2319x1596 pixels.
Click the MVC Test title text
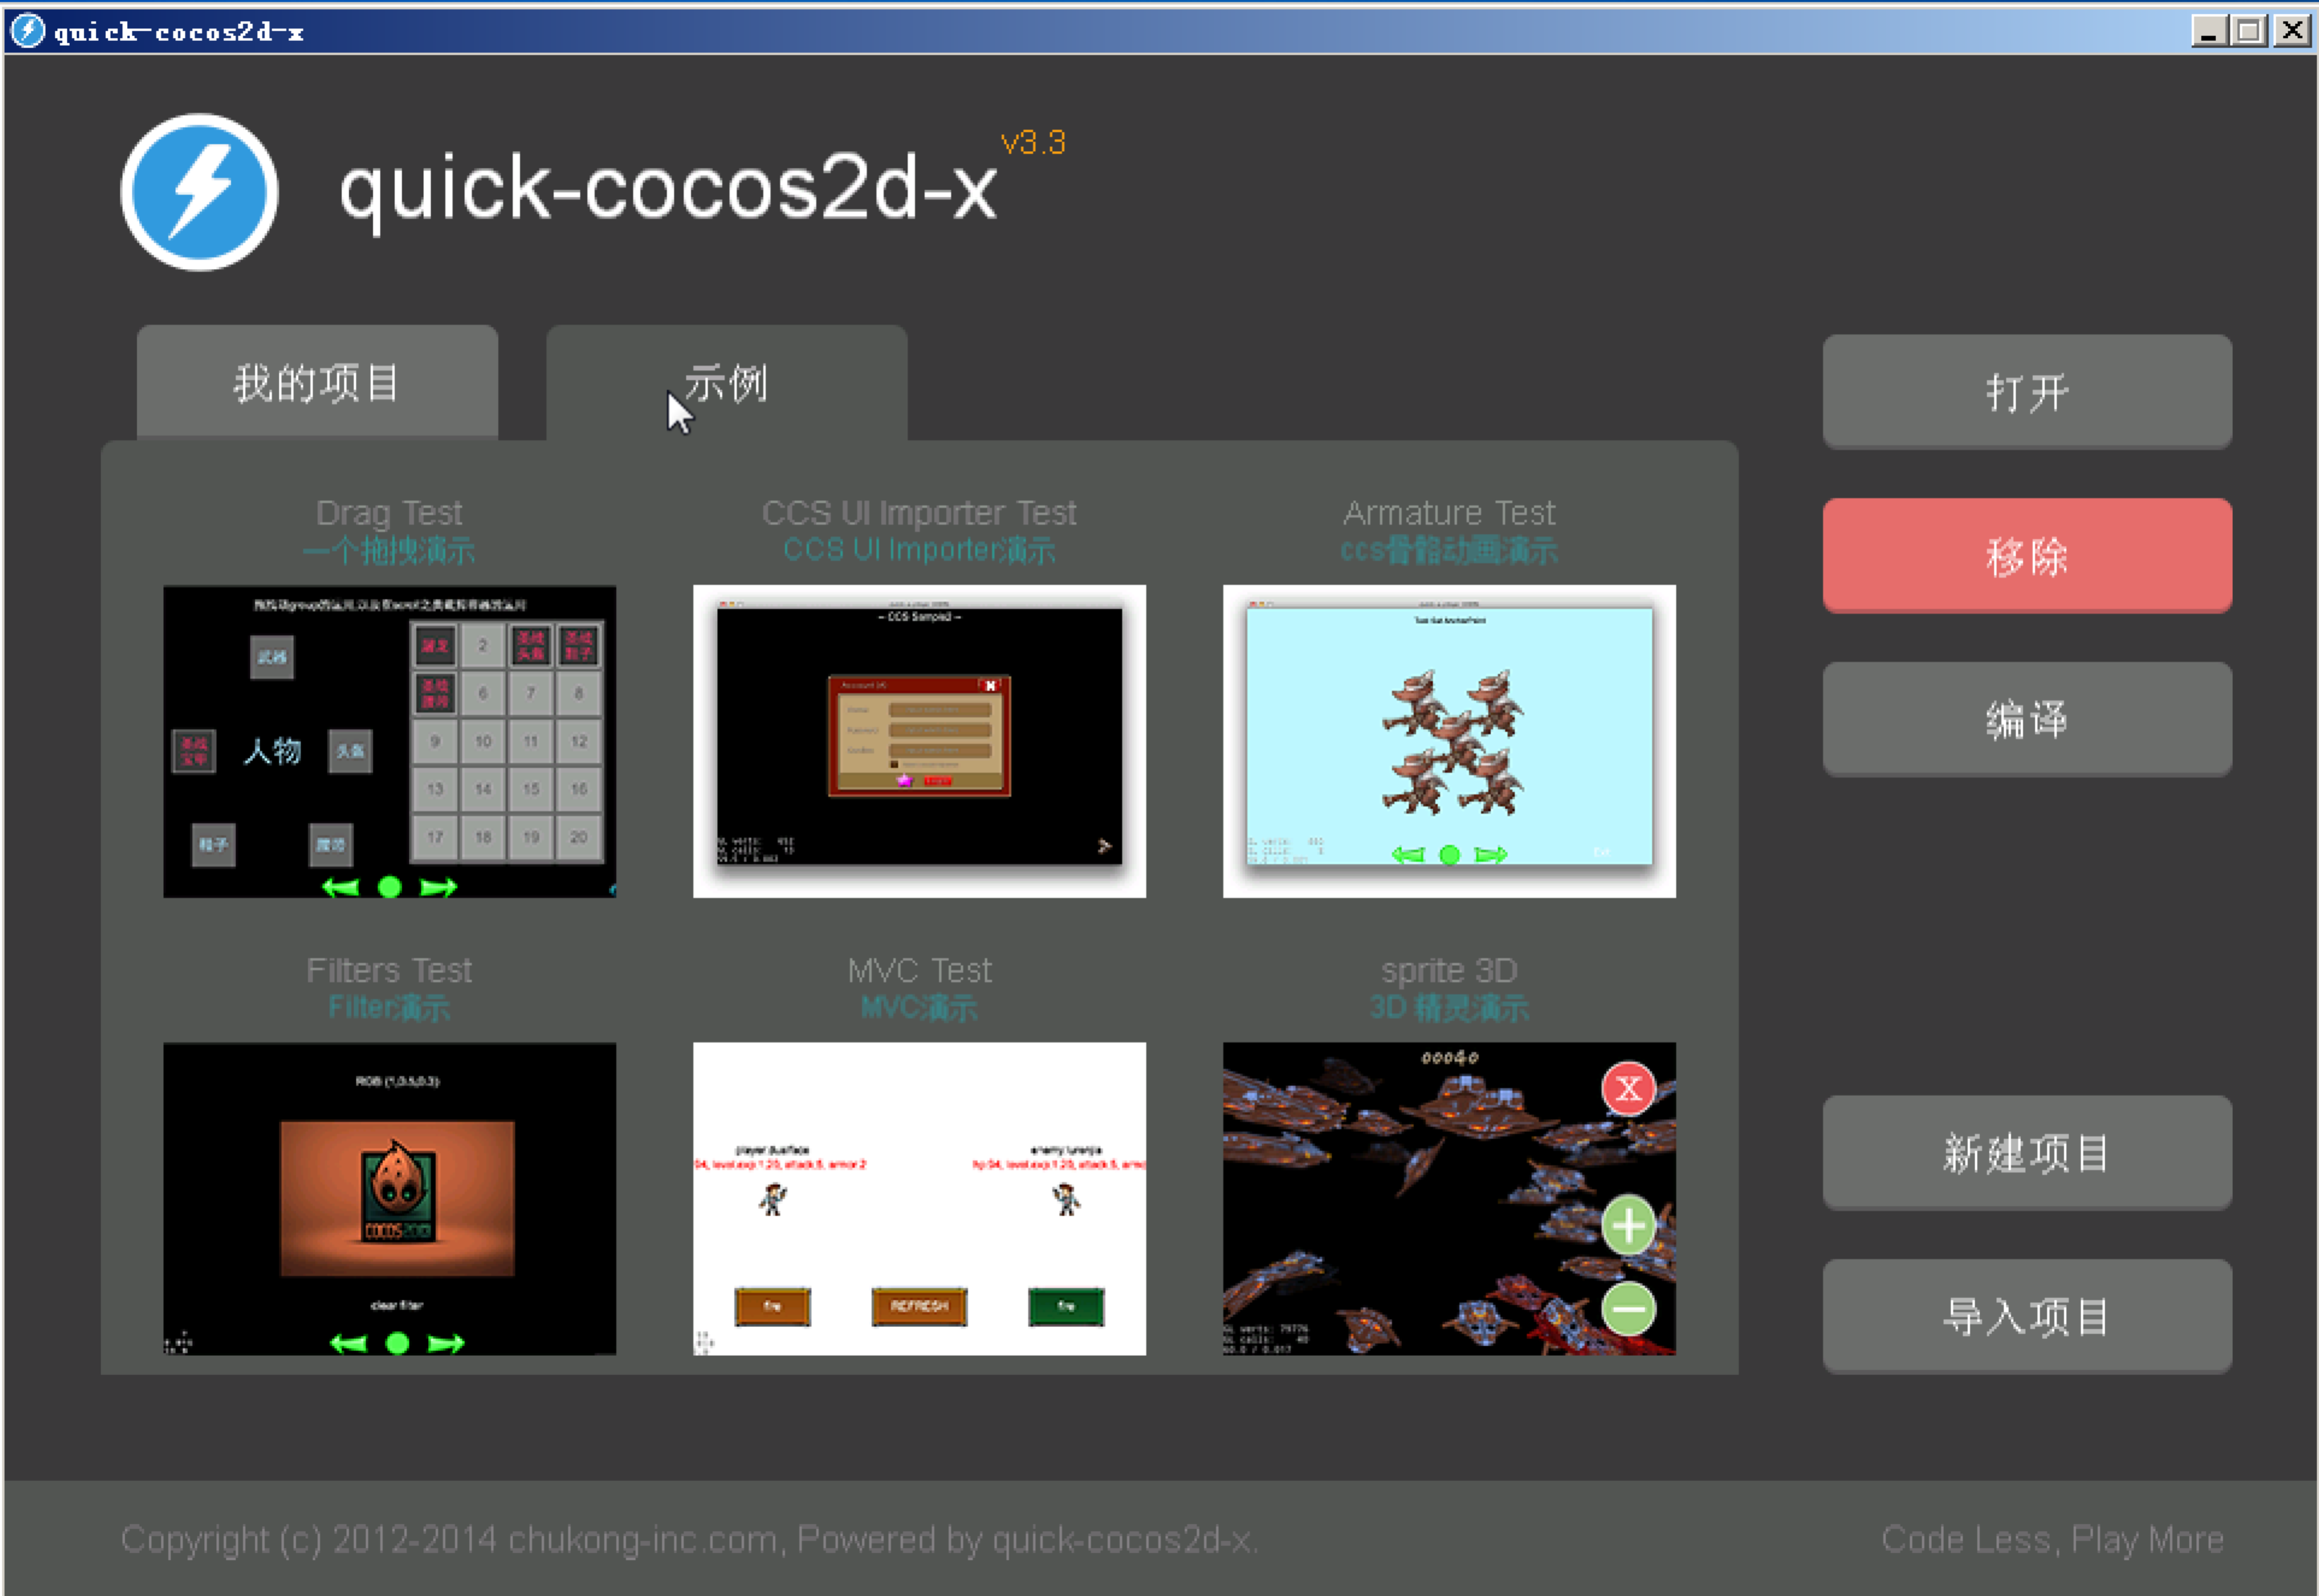[x=919, y=970]
